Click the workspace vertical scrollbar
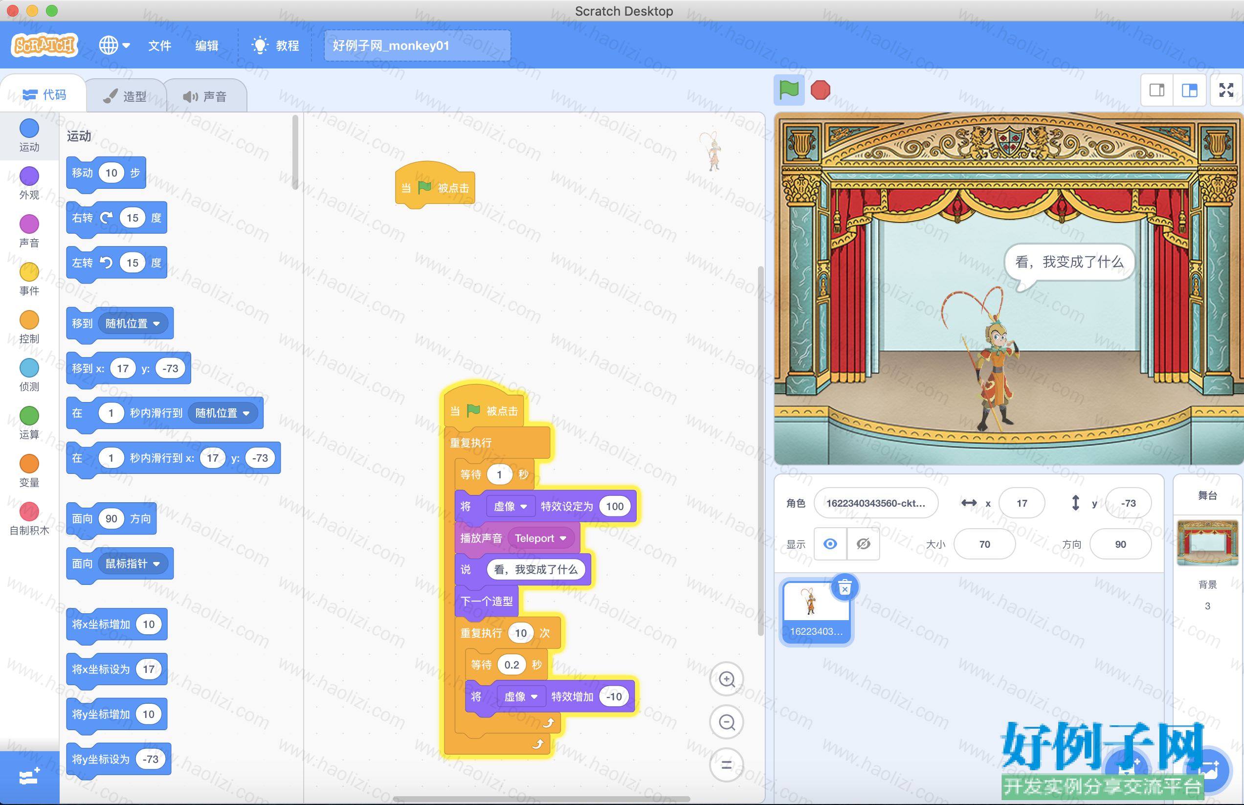This screenshot has width=1244, height=805. (x=760, y=450)
